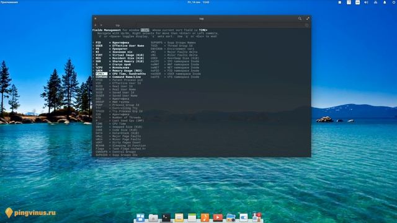Open the session power indicator
This screenshot has width=397, height=223.
tap(394, 2)
